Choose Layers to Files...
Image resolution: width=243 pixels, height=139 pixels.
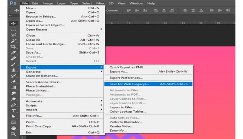(x=149, y=107)
